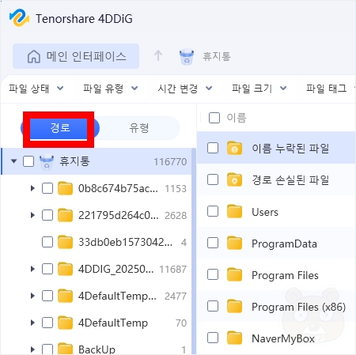This screenshot has height=355, width=356.
Task: Open the 파일 상태 filter dropdown
Action: [x=36, y=89]
